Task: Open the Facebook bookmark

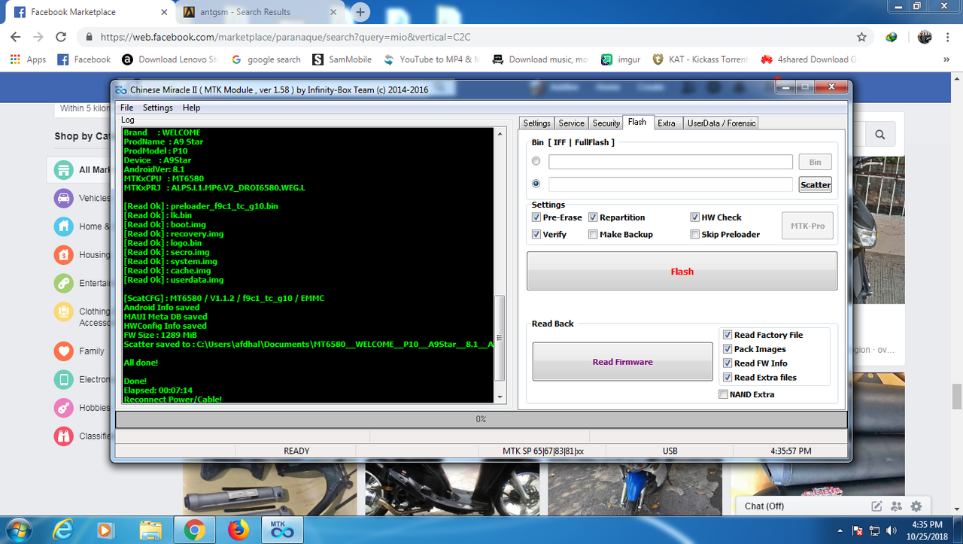Action: (84, 59)
